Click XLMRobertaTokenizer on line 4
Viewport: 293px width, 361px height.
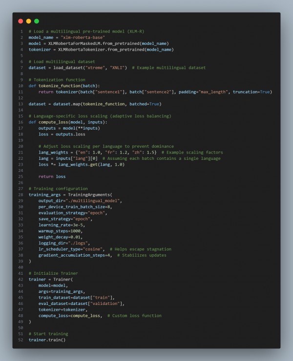pyautogui.click(x=82, y=50)
